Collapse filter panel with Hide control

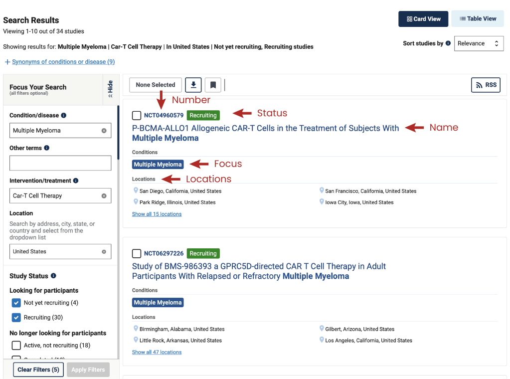tap(110, 89)
